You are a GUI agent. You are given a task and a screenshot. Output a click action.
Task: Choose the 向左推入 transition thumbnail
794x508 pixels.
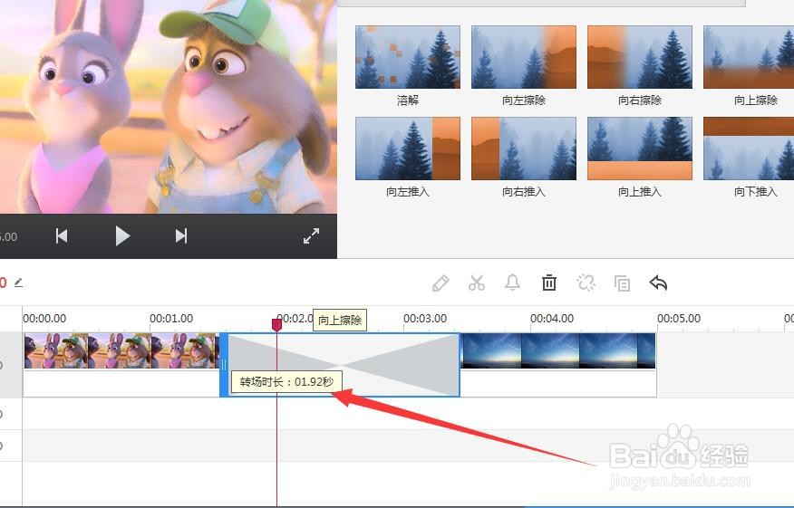[x=408, y=149]
